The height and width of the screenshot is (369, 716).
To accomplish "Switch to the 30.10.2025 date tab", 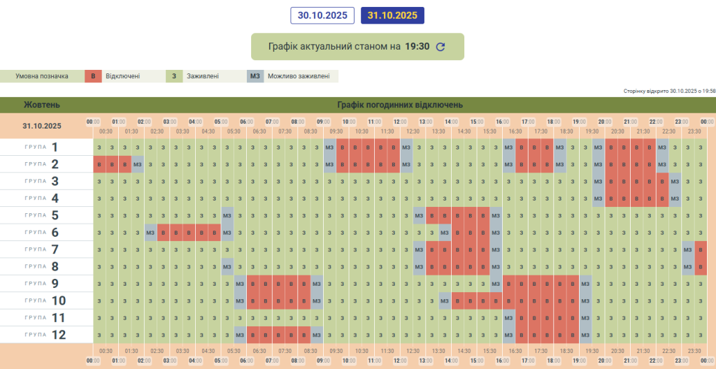I will (322, 15).
